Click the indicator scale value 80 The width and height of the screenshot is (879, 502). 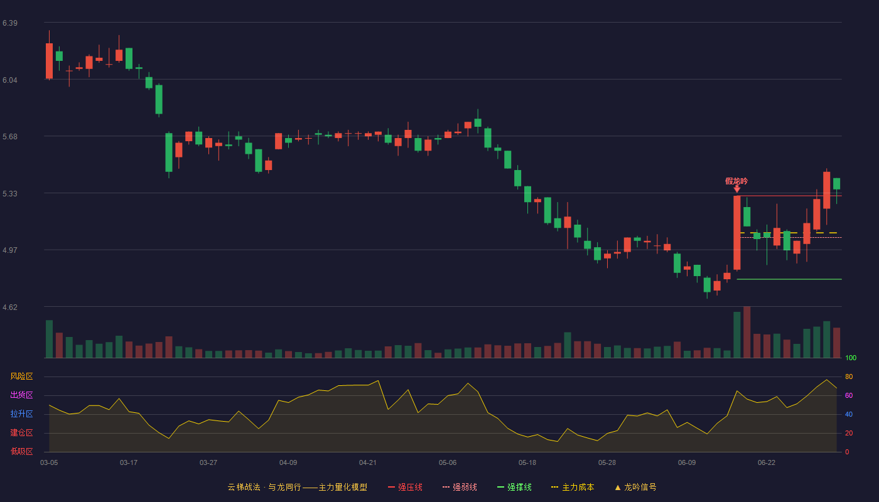coord(849,377)
